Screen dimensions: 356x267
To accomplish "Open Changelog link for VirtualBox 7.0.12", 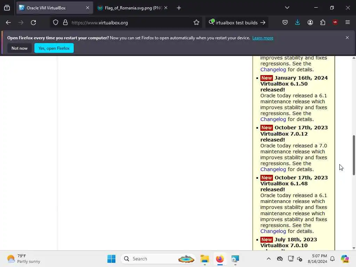I will (x=273, y=169).
